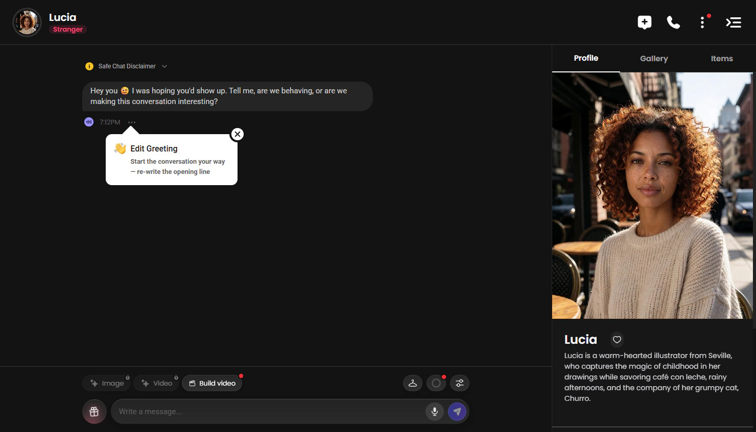Generate a Video in chat
The height and width of the screenshot is (432, 756).
156,383
